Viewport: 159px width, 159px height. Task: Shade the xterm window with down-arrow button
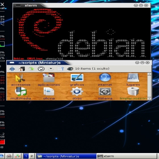136,5
